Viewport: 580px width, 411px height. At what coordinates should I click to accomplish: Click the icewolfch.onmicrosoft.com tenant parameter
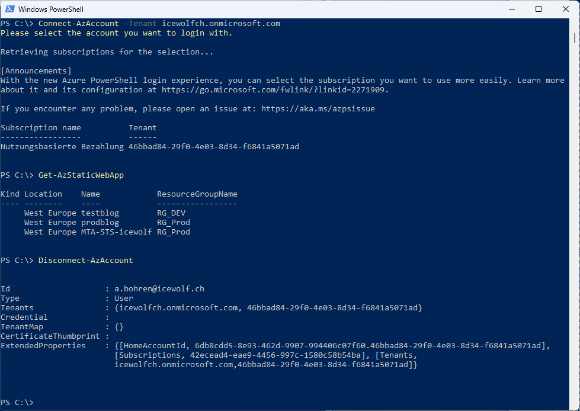(x=221, y=24)
